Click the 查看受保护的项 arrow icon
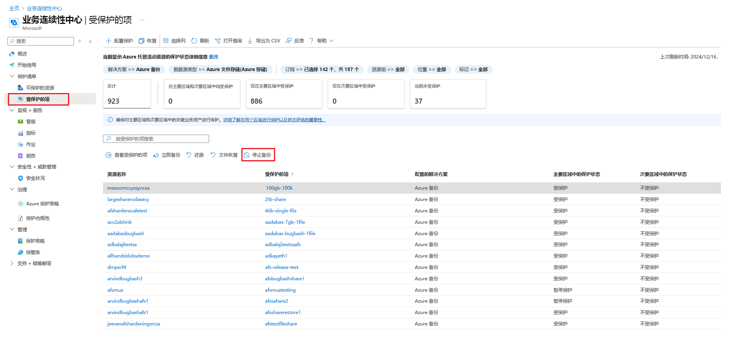The image size is (739, 338). coord(108,155)
